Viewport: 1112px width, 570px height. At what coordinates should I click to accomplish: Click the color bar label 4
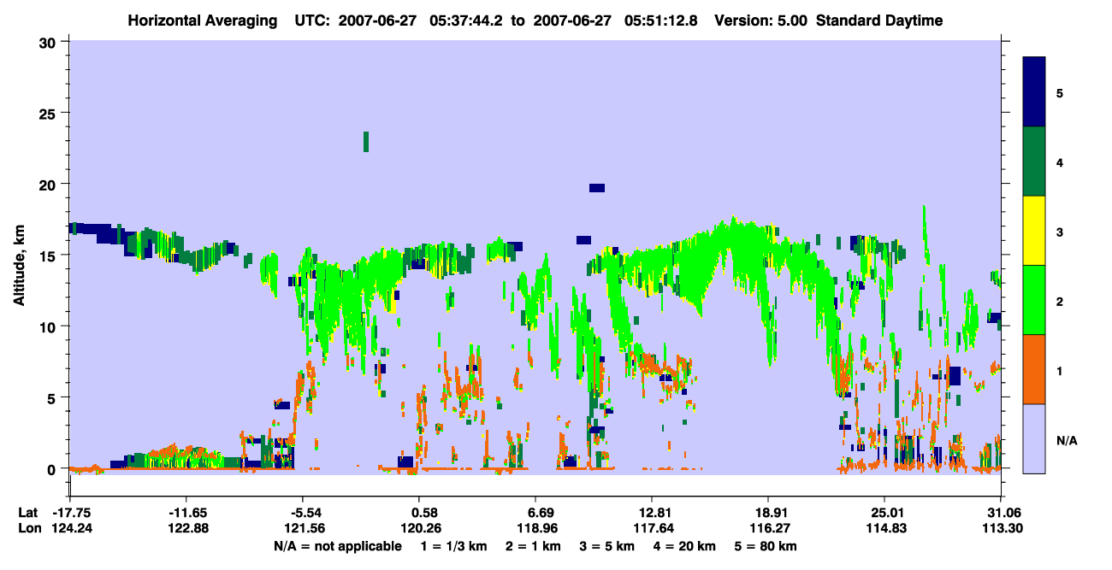tap(1060, 162)
